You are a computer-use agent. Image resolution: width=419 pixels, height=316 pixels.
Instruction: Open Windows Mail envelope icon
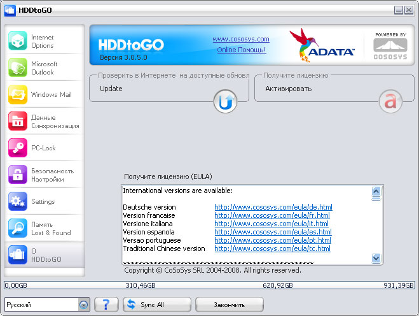click(x=18, y=94)
